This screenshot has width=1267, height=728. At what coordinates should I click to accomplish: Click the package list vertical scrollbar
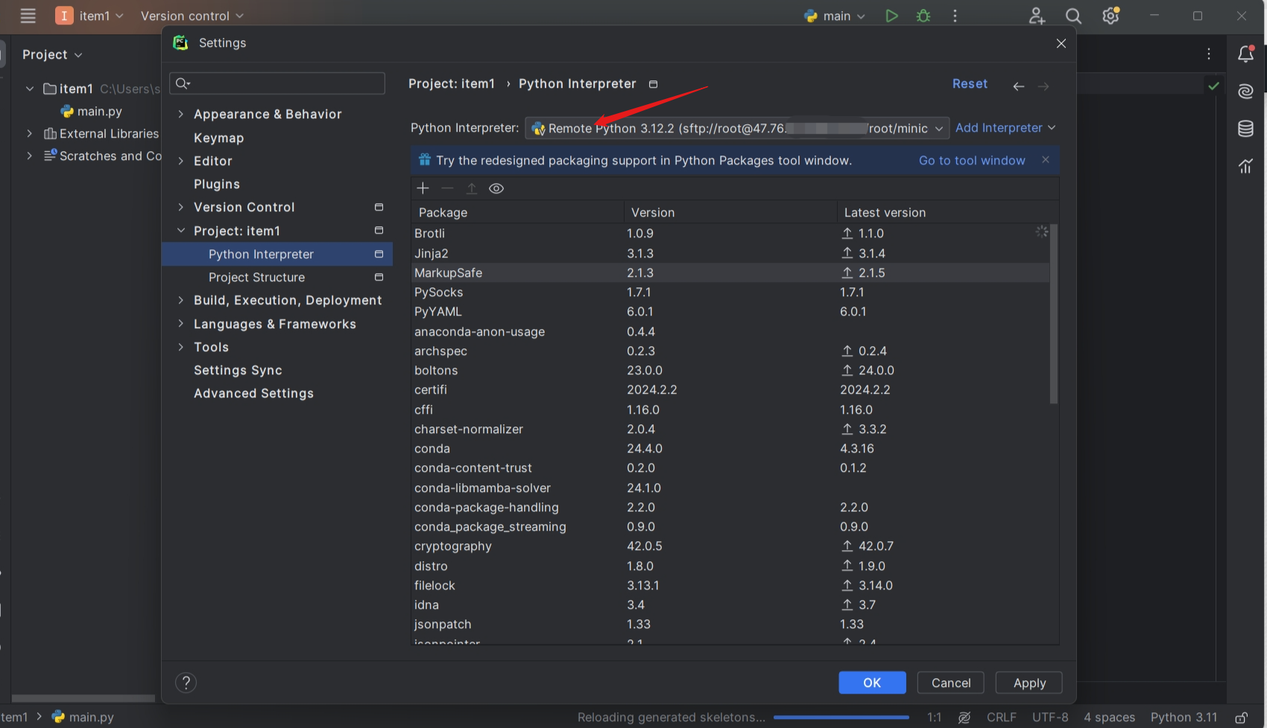[x=1054, y=313]
